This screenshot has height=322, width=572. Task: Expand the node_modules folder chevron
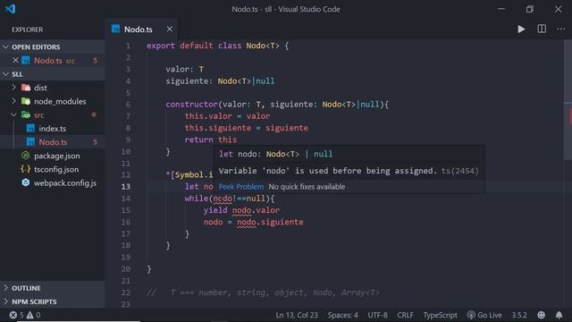[14, 101]
